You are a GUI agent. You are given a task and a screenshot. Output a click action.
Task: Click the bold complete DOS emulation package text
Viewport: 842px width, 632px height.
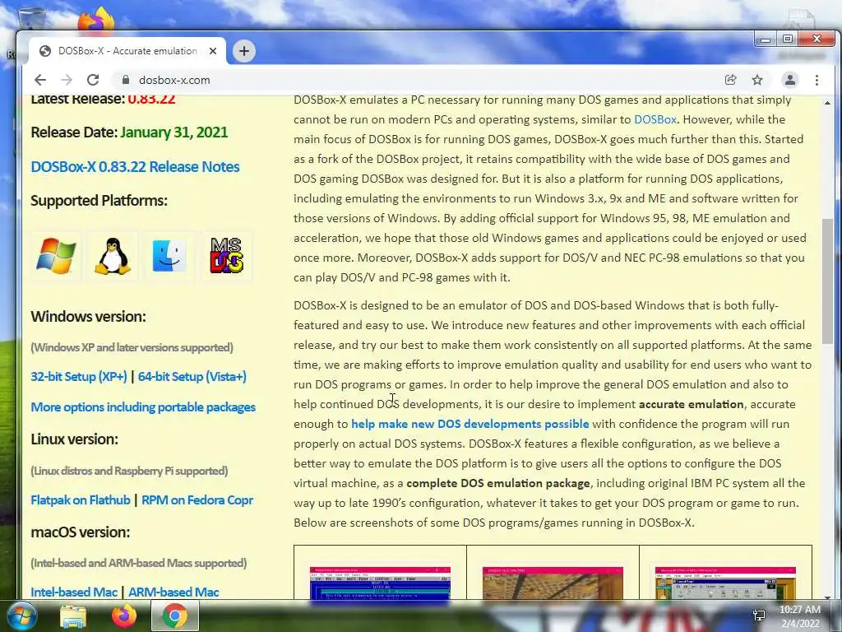(x=498, y=483)
